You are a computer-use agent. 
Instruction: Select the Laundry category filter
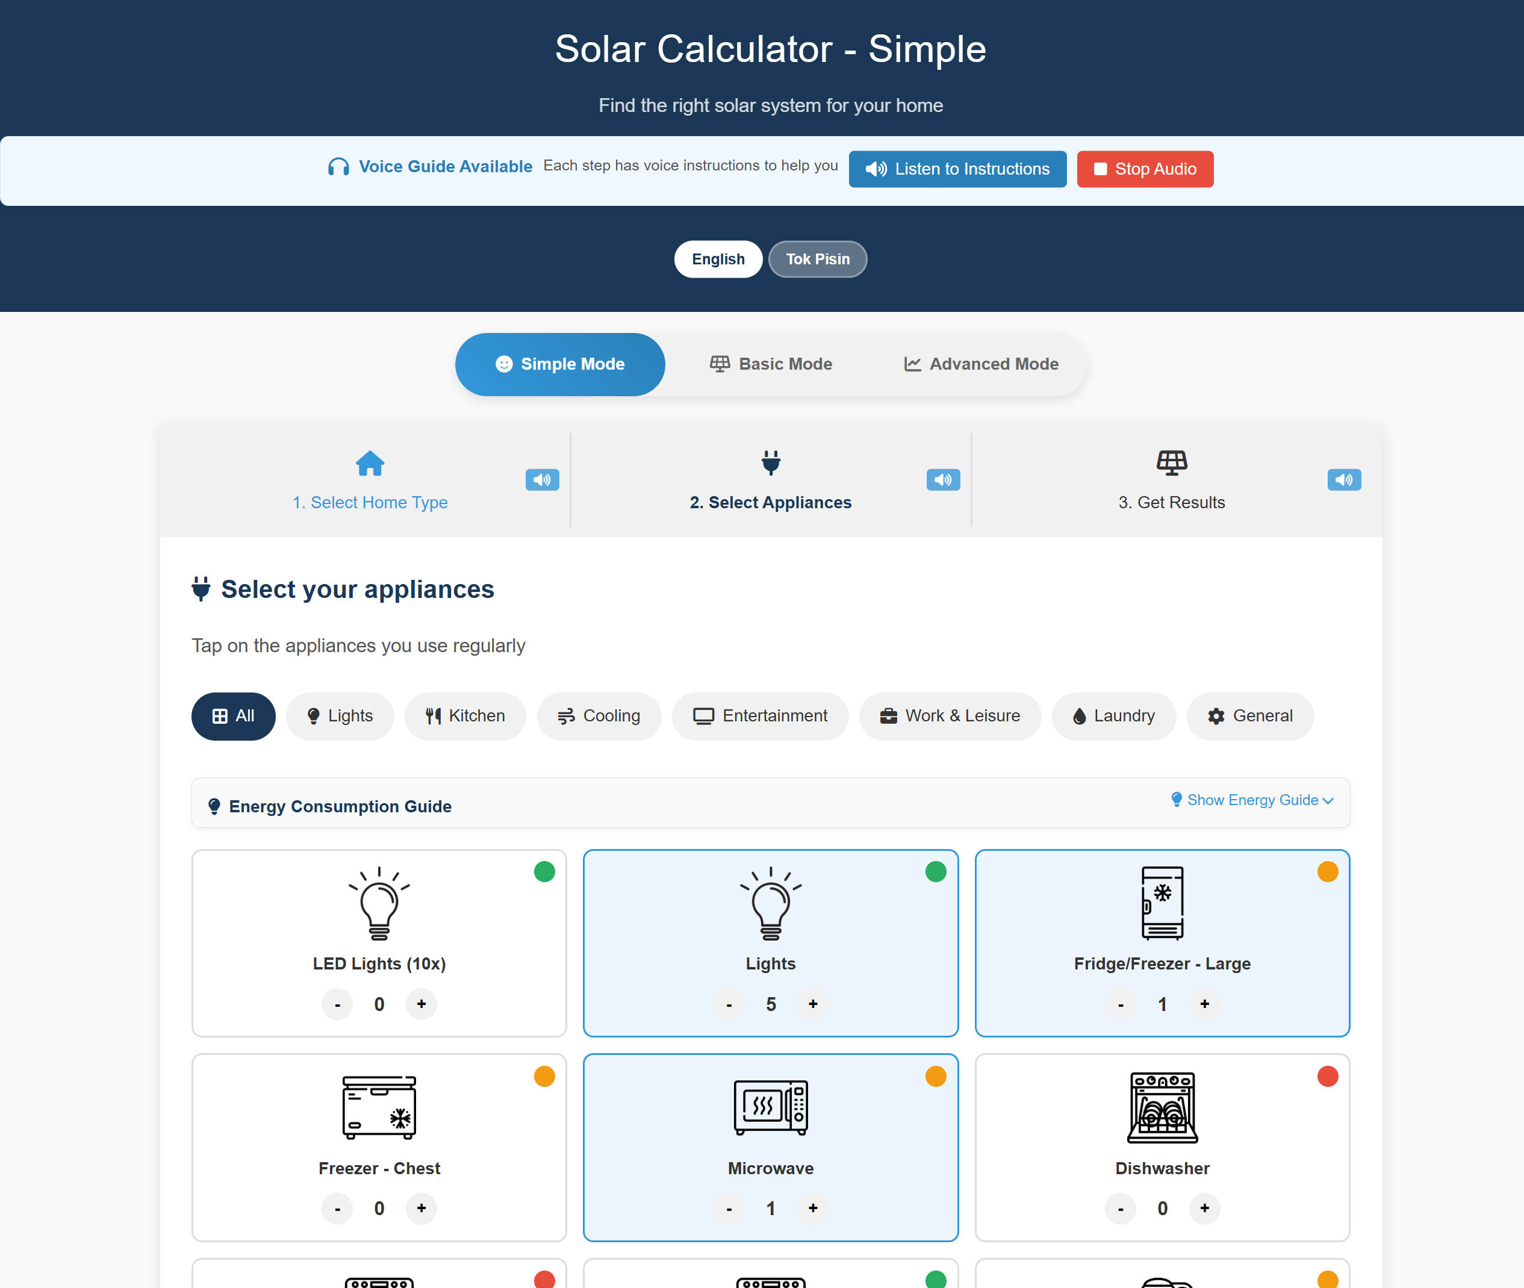click(x=1113, y=717)
